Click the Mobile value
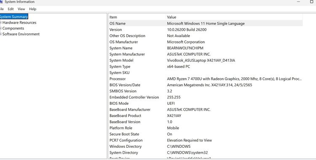 click(x=173, y=128)
